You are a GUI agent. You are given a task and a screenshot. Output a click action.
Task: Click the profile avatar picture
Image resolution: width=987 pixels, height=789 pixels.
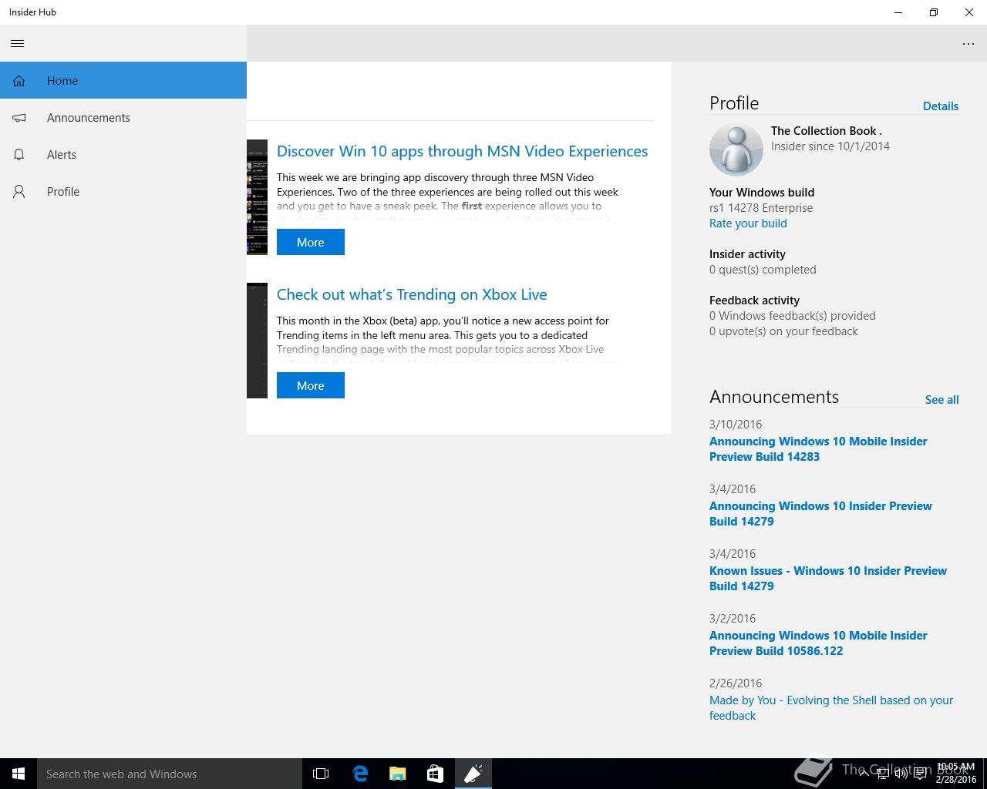coord(736,149)
